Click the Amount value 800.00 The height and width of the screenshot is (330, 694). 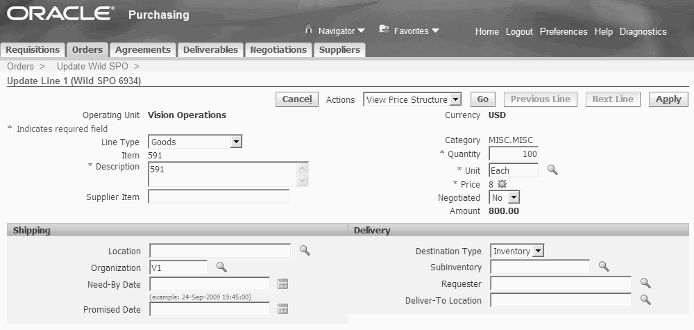(x=504, y=211)
